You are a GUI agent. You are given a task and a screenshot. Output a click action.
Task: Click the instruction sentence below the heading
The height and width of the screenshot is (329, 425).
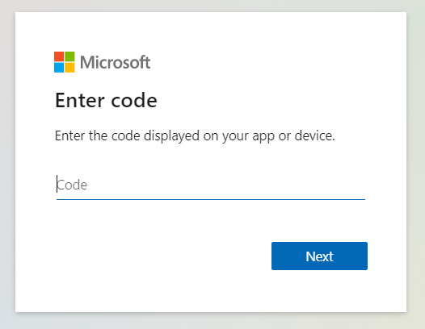195,136
